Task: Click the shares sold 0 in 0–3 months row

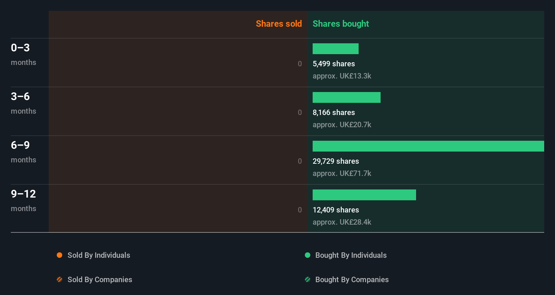Action: coord(300,64)
